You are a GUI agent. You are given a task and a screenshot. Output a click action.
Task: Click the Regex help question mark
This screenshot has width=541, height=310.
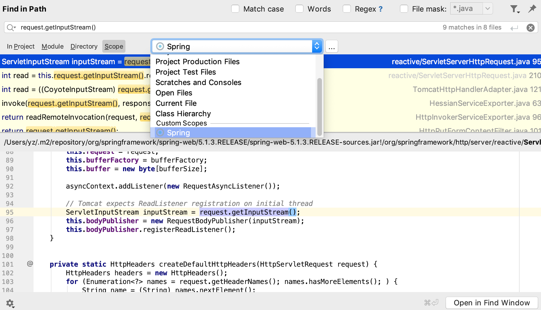[381, 9]
